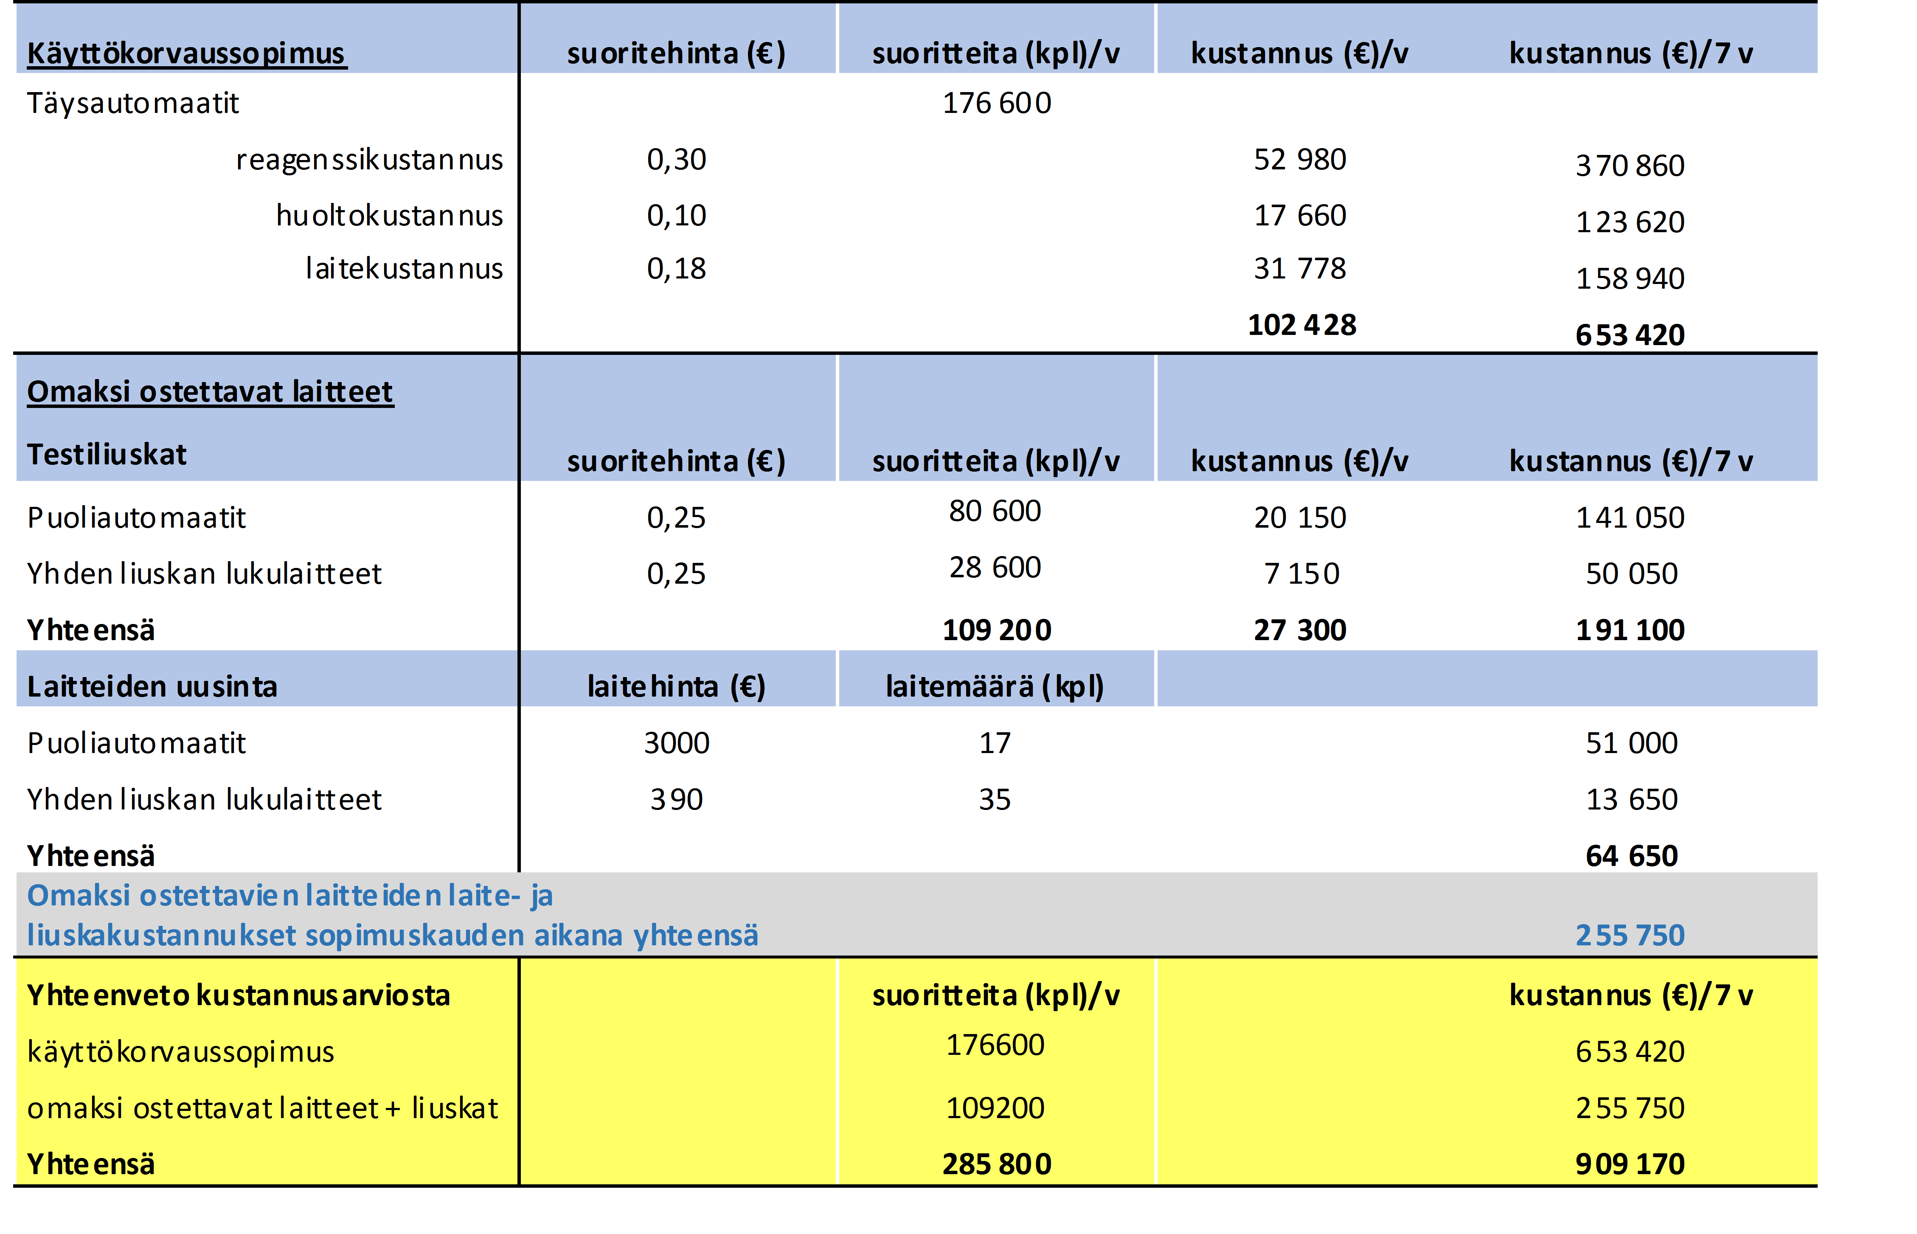Click the "0,30" unit price cell
Viewport: 1917px width, 1234px height.
676,160
